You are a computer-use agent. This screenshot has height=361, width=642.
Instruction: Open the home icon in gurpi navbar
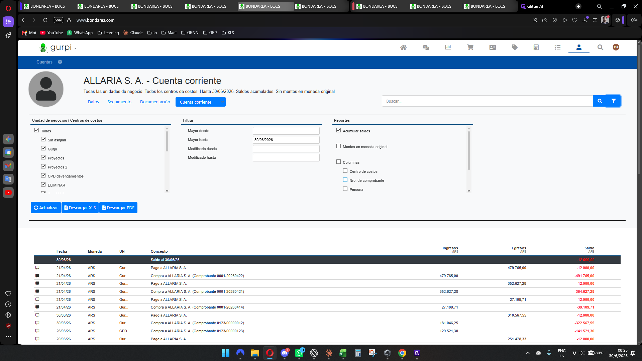(403, 47)
